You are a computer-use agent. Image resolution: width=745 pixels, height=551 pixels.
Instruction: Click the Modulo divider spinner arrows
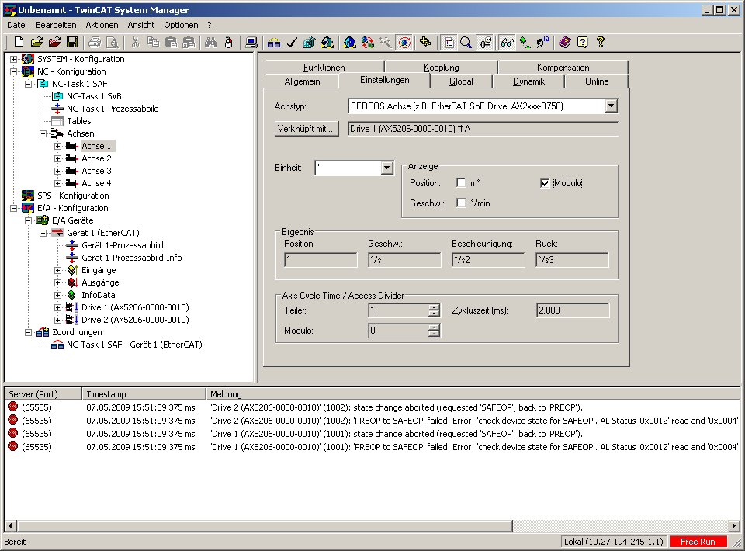[434, 330]
